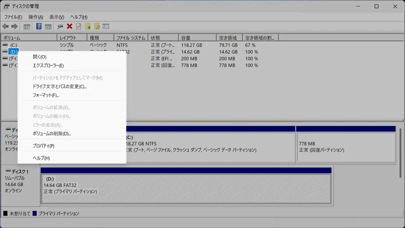Open the ファイル(F) menu
The image size is (405, 228).
coord(13,17)
